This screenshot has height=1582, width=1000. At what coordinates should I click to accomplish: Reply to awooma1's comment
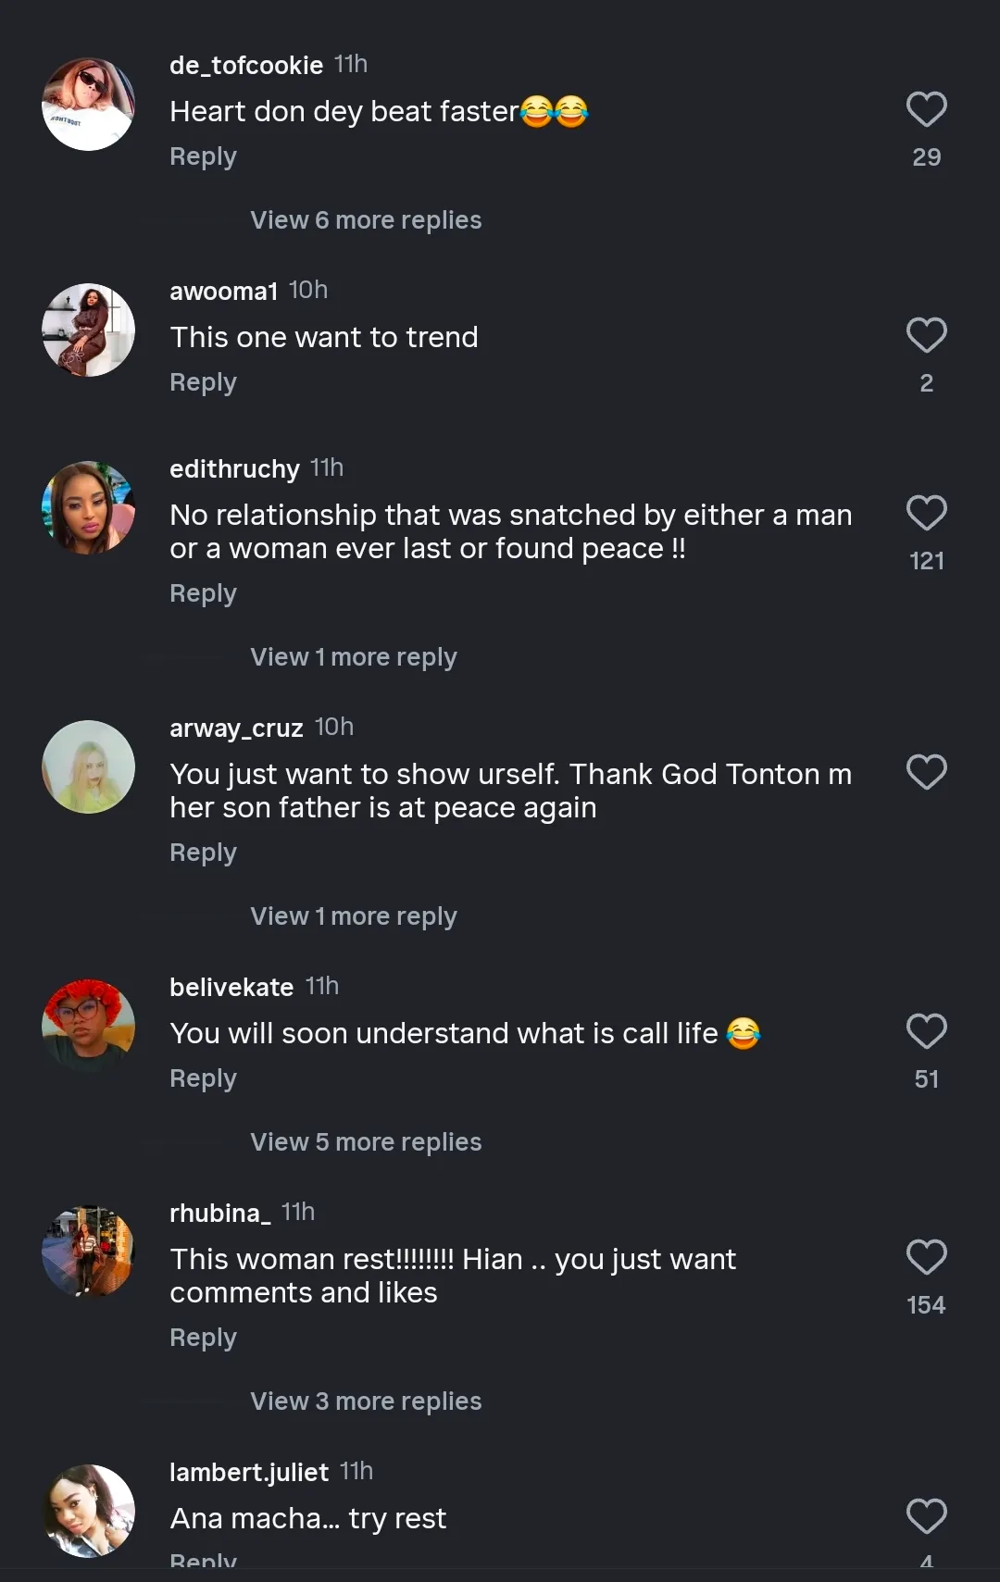(x=203, y=382)
